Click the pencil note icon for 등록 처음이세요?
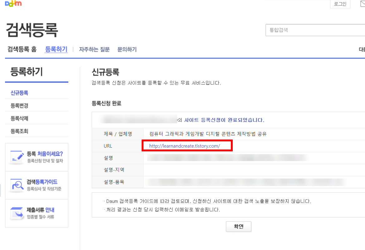This screenshot has height=250, width=365. 17,157
